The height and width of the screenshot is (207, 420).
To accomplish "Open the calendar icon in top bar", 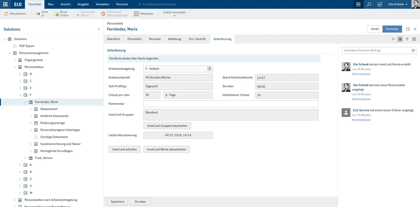I will (358, 4).
